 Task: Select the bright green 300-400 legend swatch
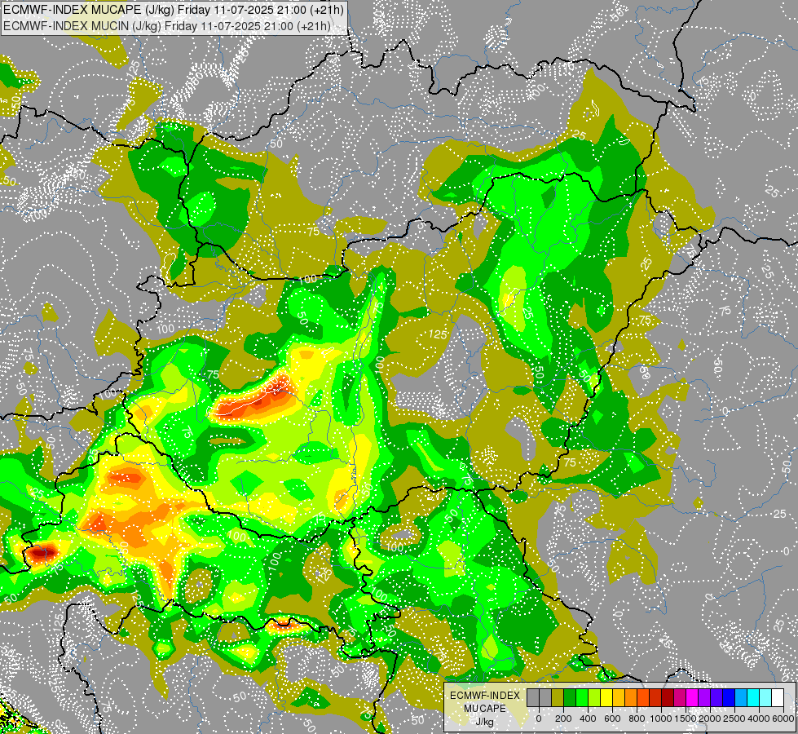582,697
